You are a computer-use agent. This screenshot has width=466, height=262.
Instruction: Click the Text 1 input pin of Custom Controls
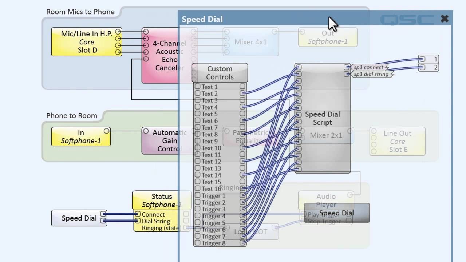coord(197,87)
